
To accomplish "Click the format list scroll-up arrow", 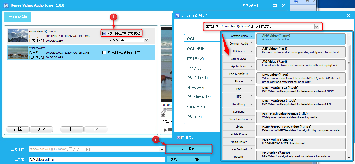I will pyautogui.click(x=349, y=35).
